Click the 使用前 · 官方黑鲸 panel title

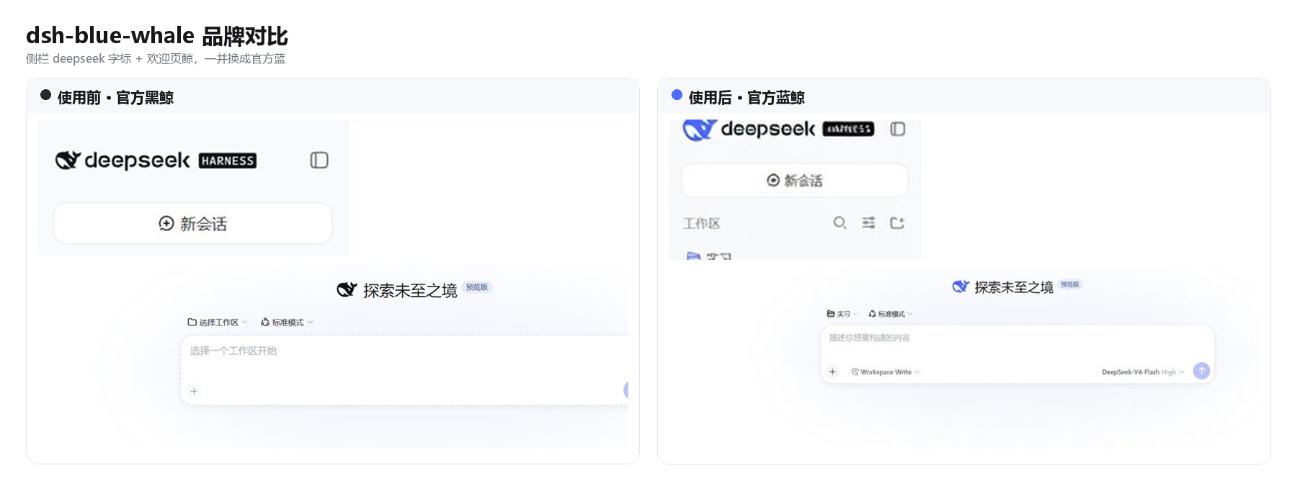point(115,97)
